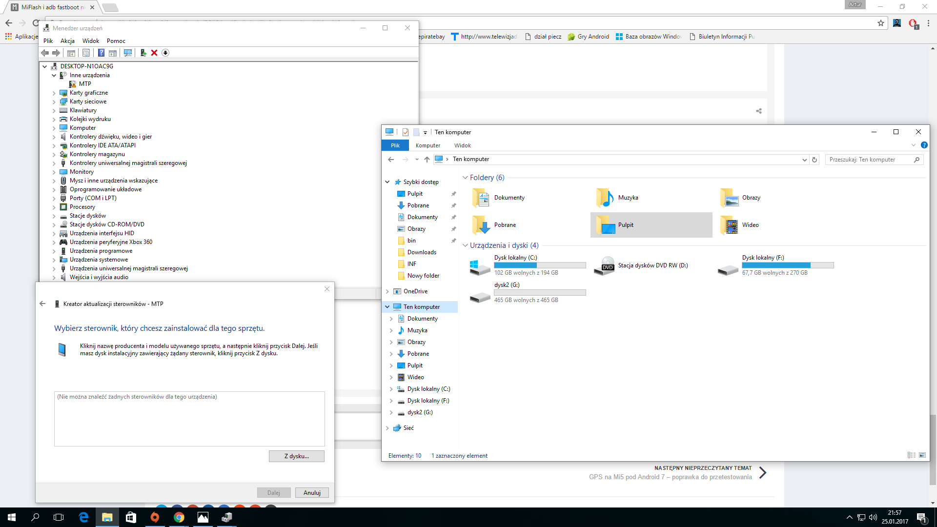Image resolution: width=937 pixels, height=527 pixels.
Task: Click the Z dysku... button
Action: [296, 456]
